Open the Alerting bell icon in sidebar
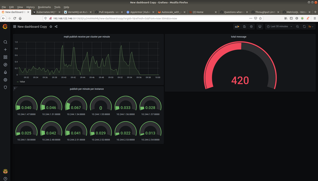This screenshot has height=181, width=318. (5, 72)
